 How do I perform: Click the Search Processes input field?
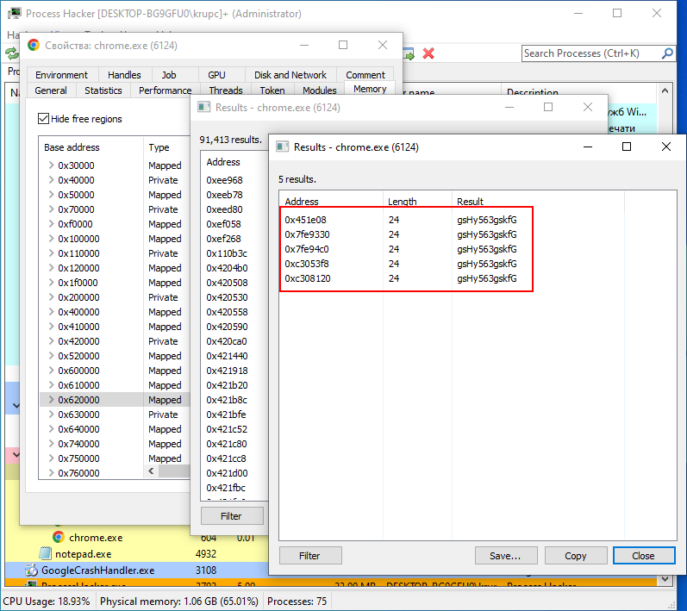590,53
